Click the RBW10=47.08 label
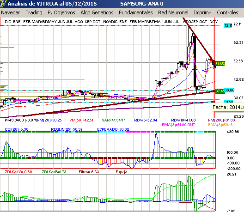244x212 pixels. (183, 120)
